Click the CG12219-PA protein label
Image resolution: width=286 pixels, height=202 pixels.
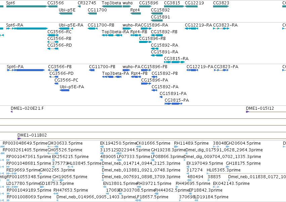click(200, 67)
